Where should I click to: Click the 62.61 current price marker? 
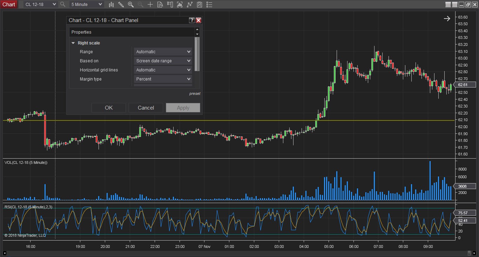464,85
